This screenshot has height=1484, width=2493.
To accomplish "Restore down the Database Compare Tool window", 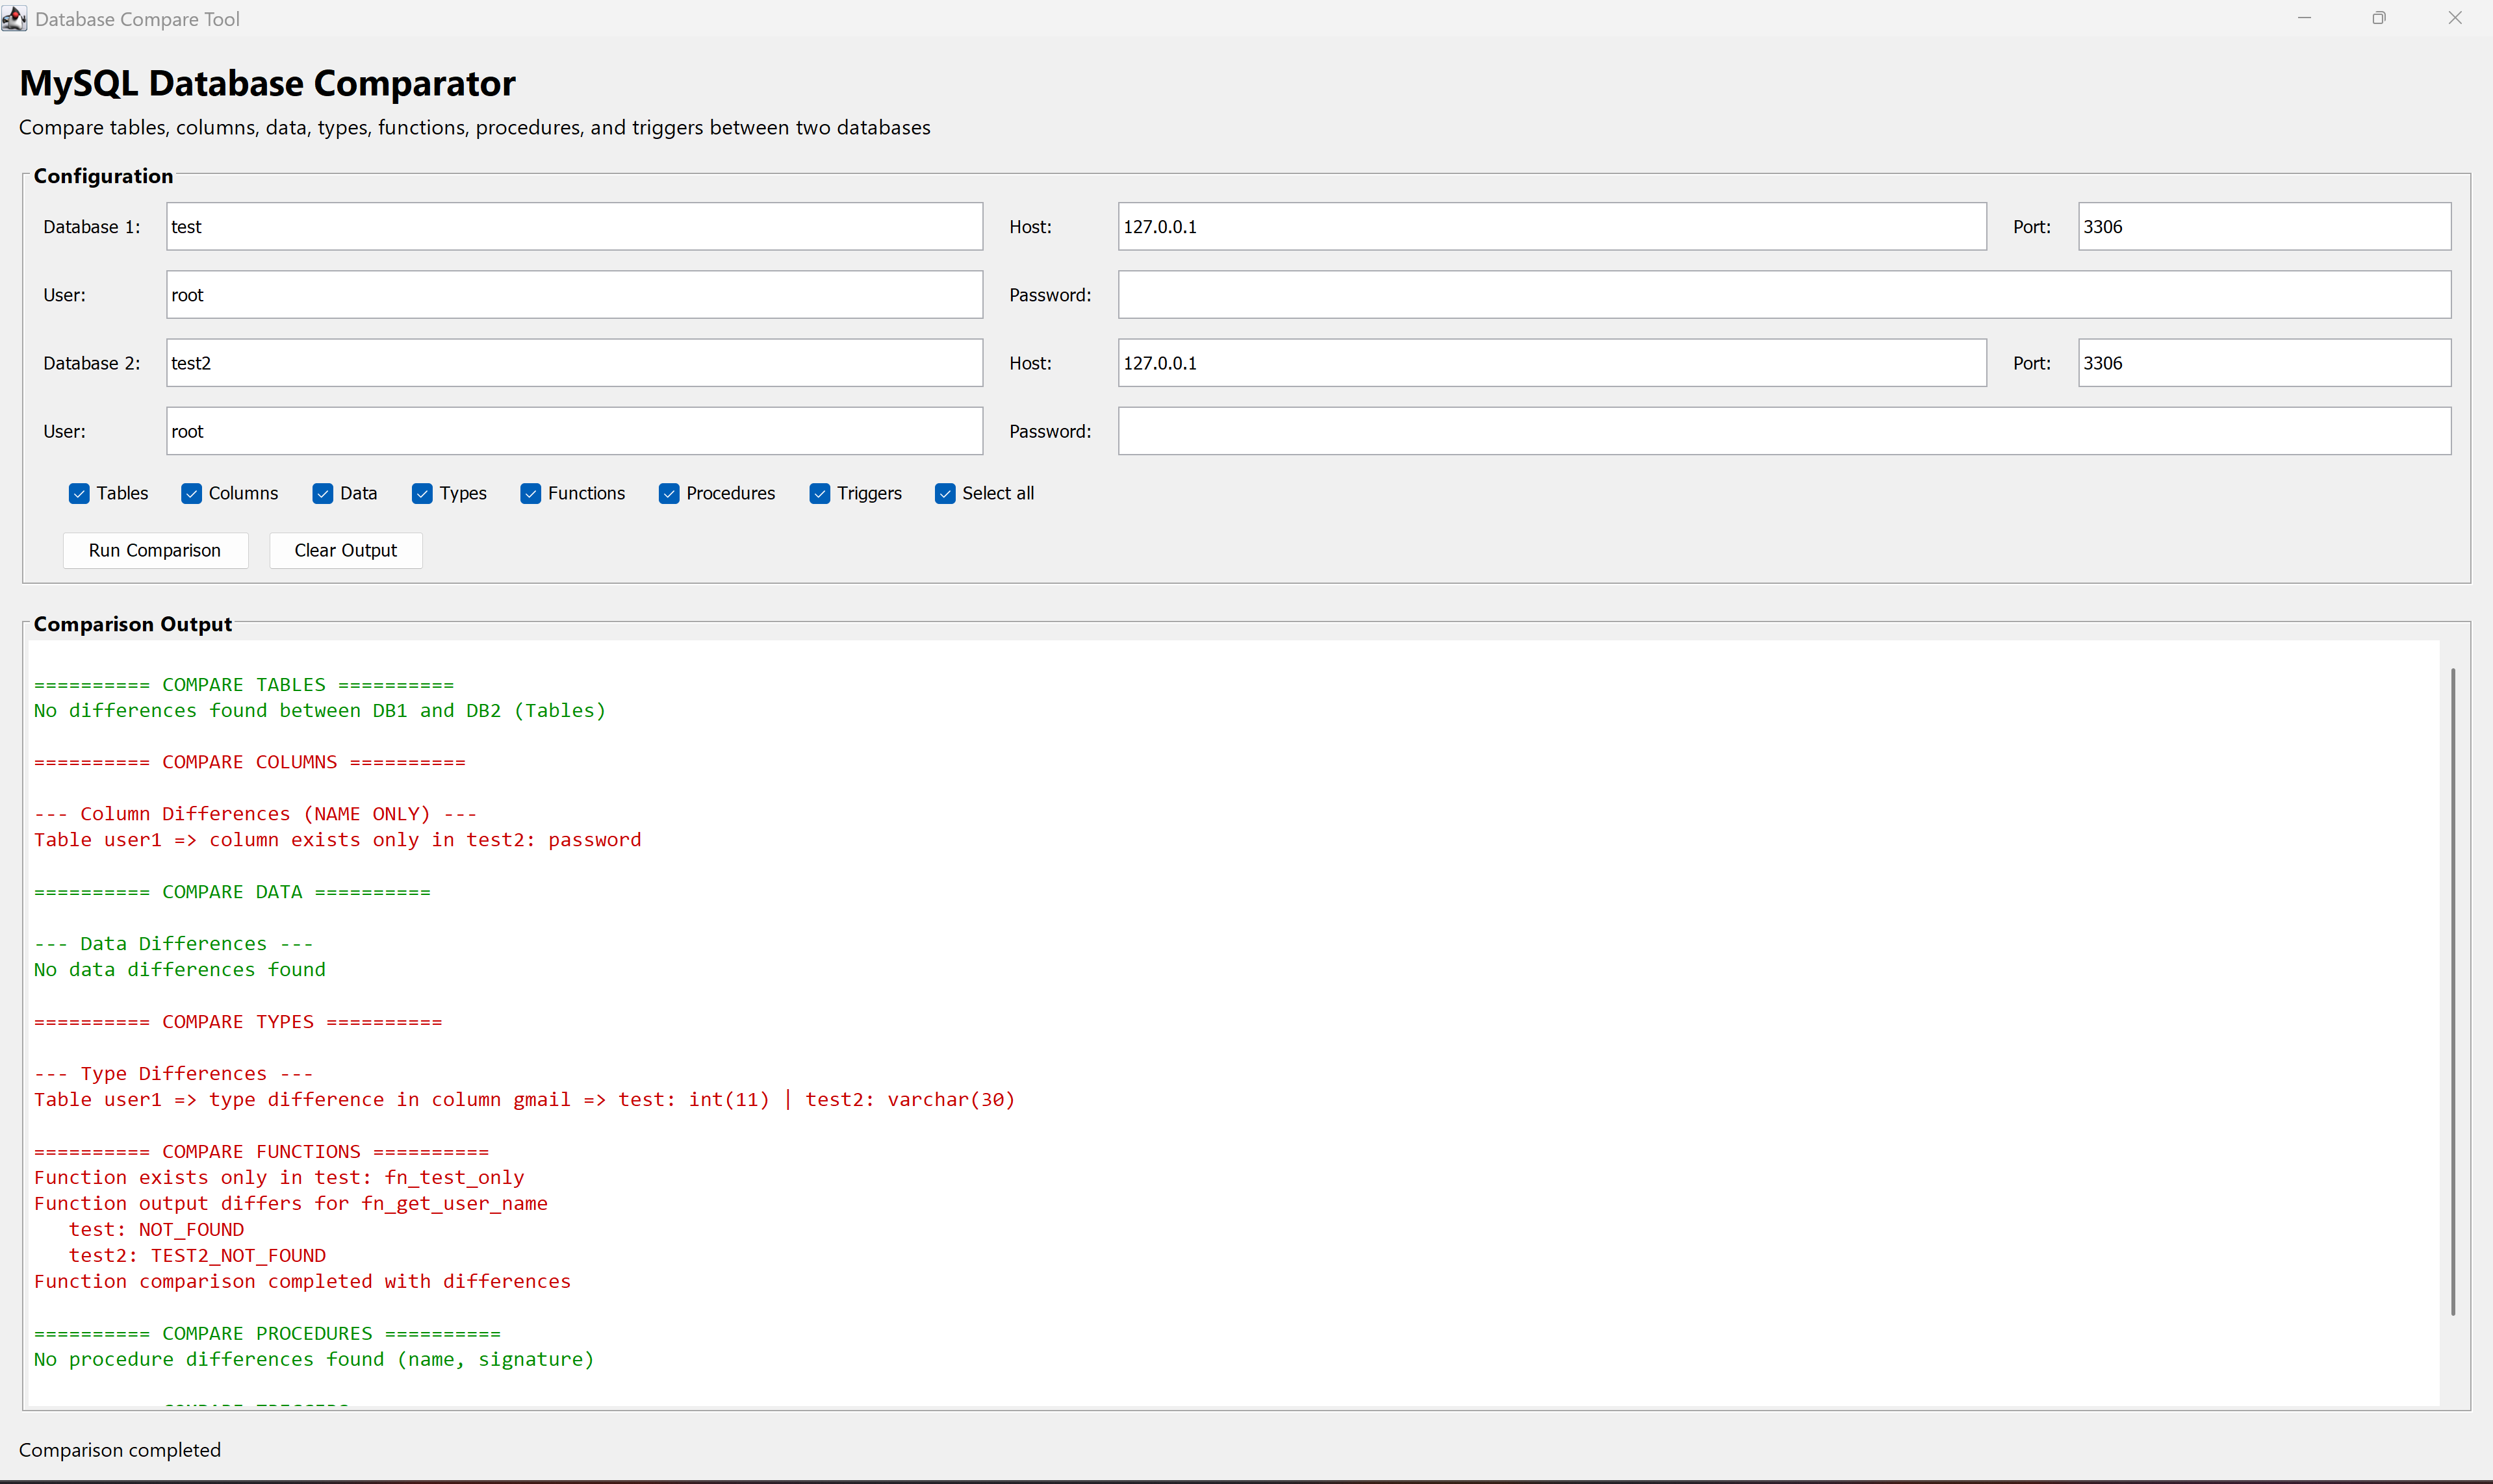I will (x=2379, y=18).
